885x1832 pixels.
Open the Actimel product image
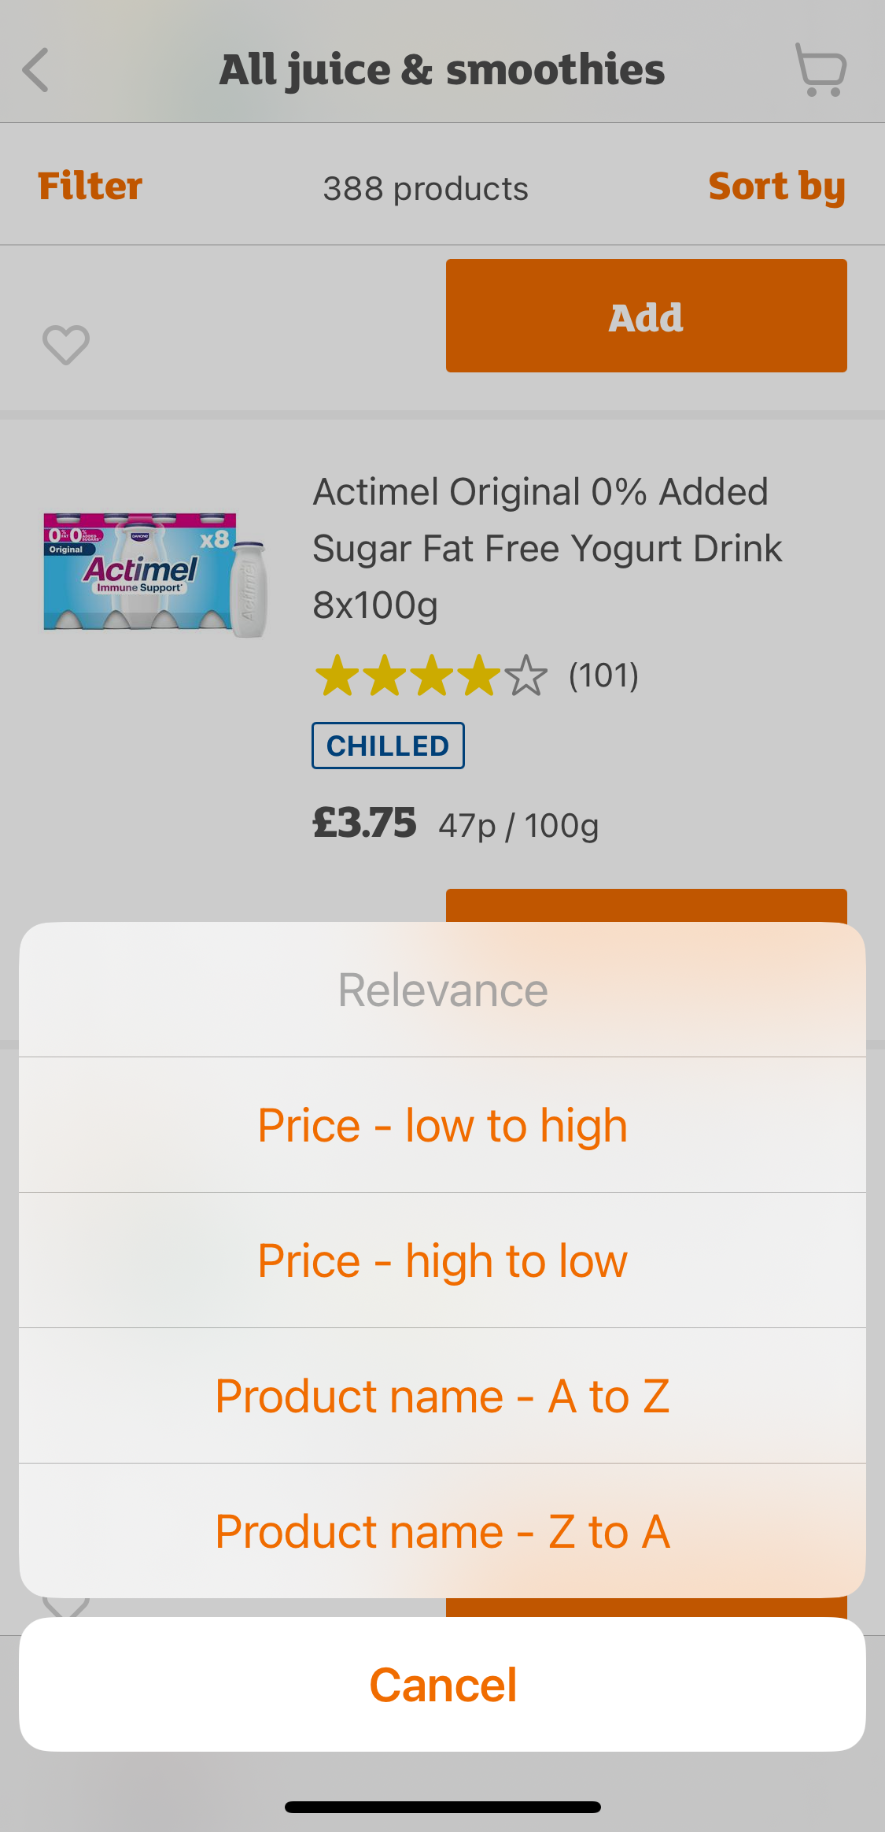[x=155, y=574]
